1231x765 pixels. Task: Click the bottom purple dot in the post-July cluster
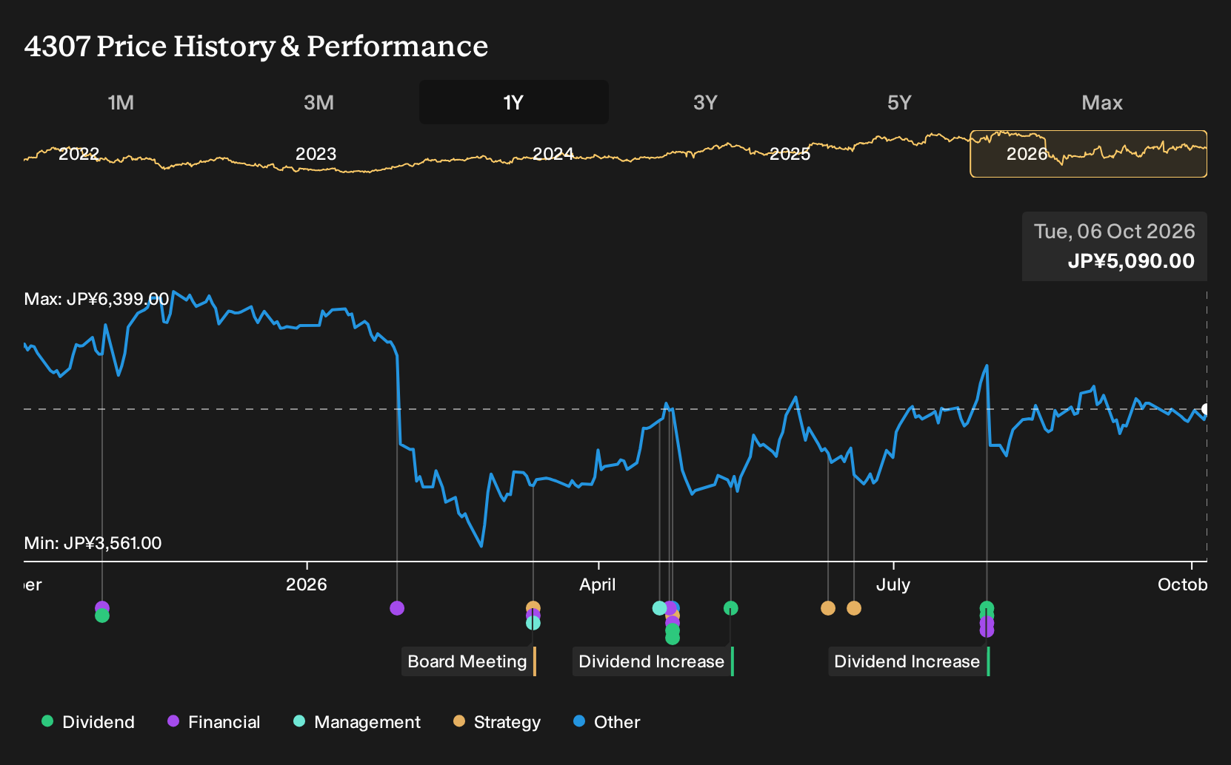tap(987, 631)
